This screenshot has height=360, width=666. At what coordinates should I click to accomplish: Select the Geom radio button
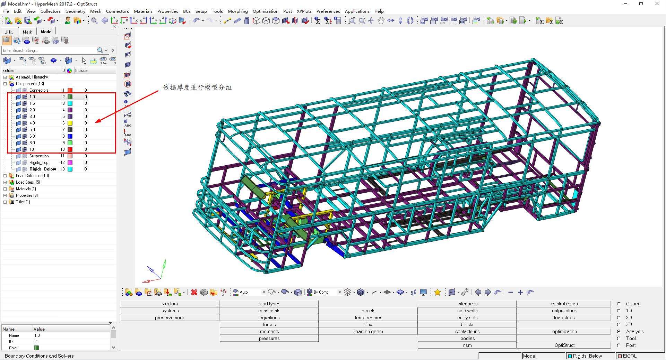619,304
